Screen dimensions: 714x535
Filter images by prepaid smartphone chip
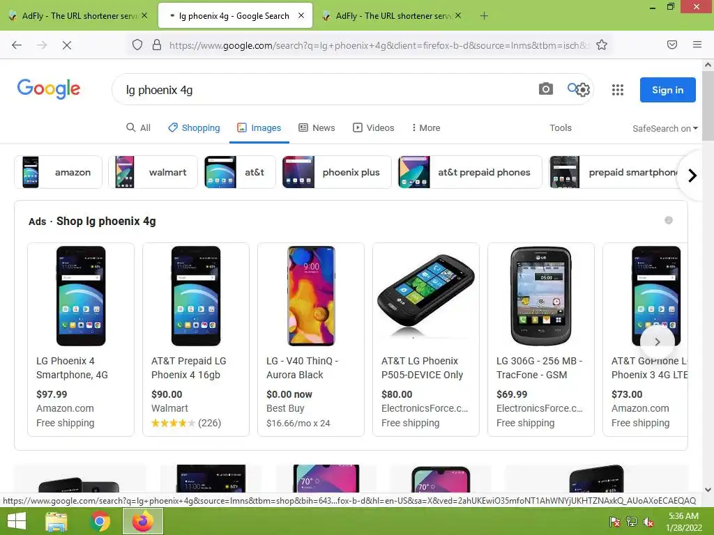pyautogui.click(x=615, y=172)
